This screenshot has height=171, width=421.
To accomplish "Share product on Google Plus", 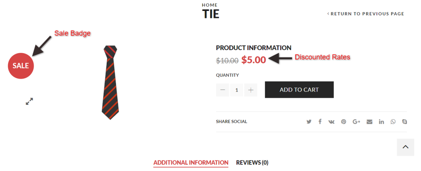I will 356,122.
